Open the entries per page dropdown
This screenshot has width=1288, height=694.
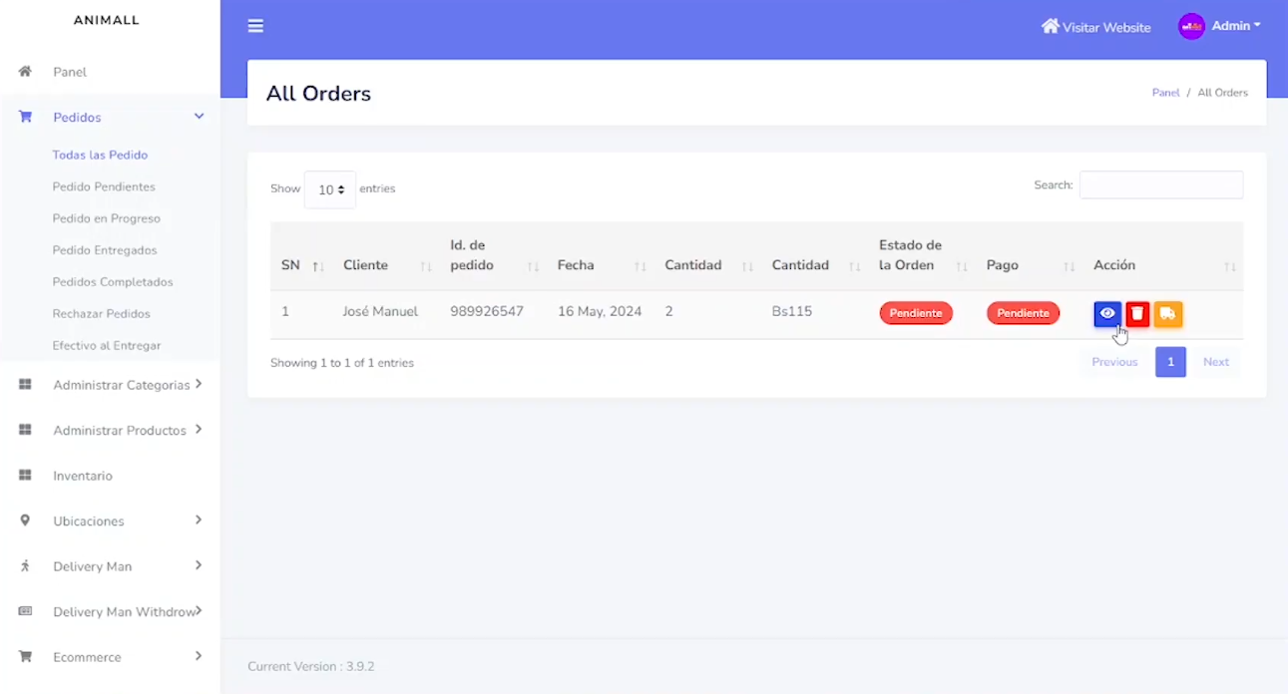coord(330,189)
